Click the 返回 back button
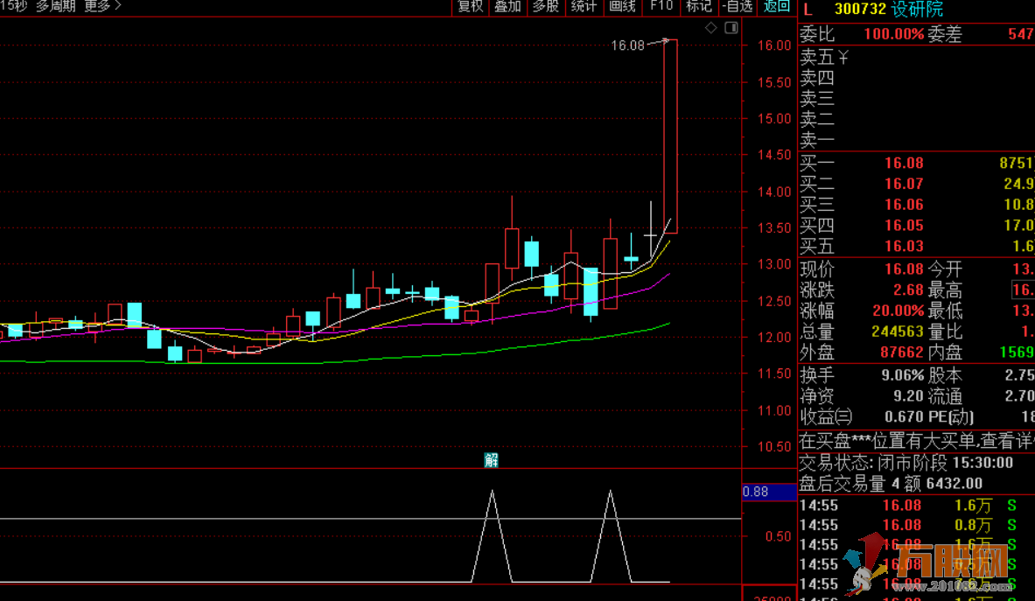This screenshot has height=601, width=1035. tap(776, 7)
